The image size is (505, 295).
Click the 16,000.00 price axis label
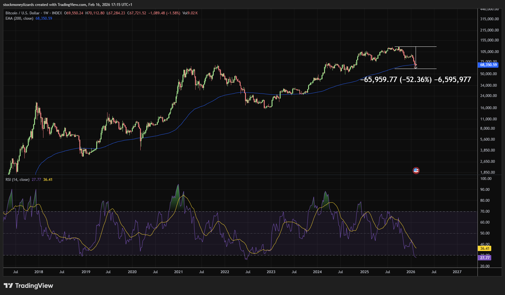coord(488,108)
